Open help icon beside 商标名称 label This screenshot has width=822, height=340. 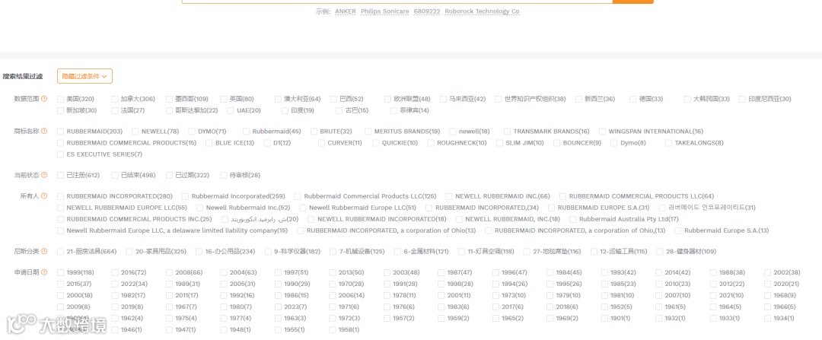coord(44,132)
